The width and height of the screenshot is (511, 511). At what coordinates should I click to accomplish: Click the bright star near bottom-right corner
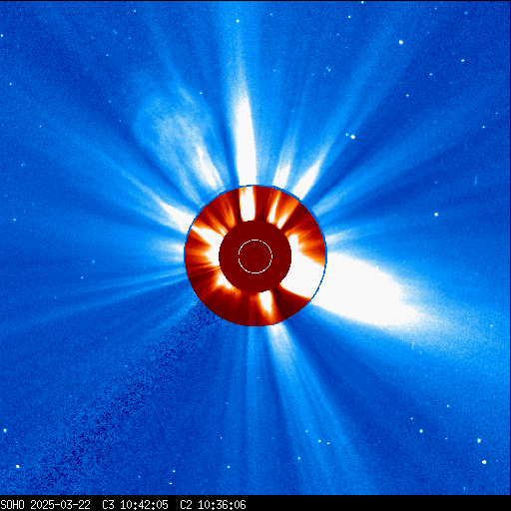(x=484, y=462)
